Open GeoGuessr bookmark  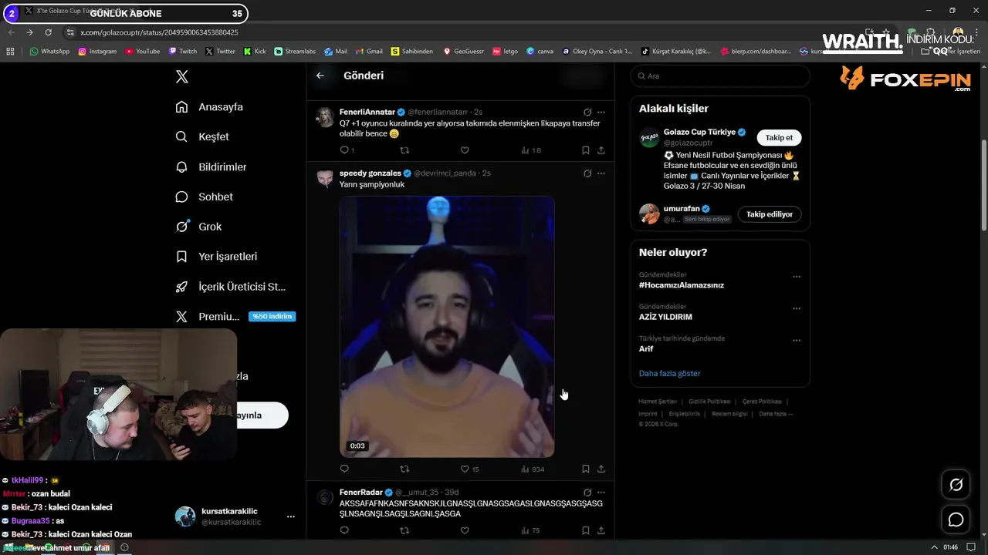click(464, 52)
